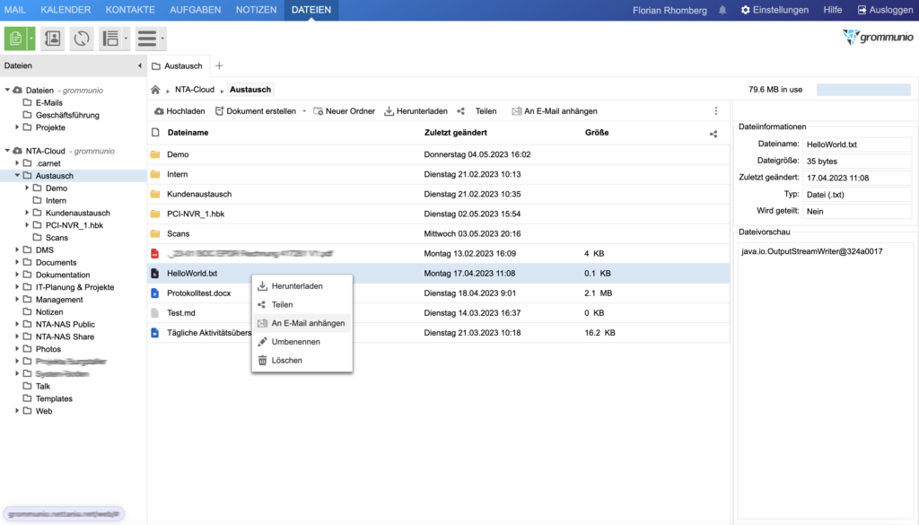Viewport: 919px width, 525px height.
Task: Click the Scans folder icon in the file list
Action: (x=154, y=234)
